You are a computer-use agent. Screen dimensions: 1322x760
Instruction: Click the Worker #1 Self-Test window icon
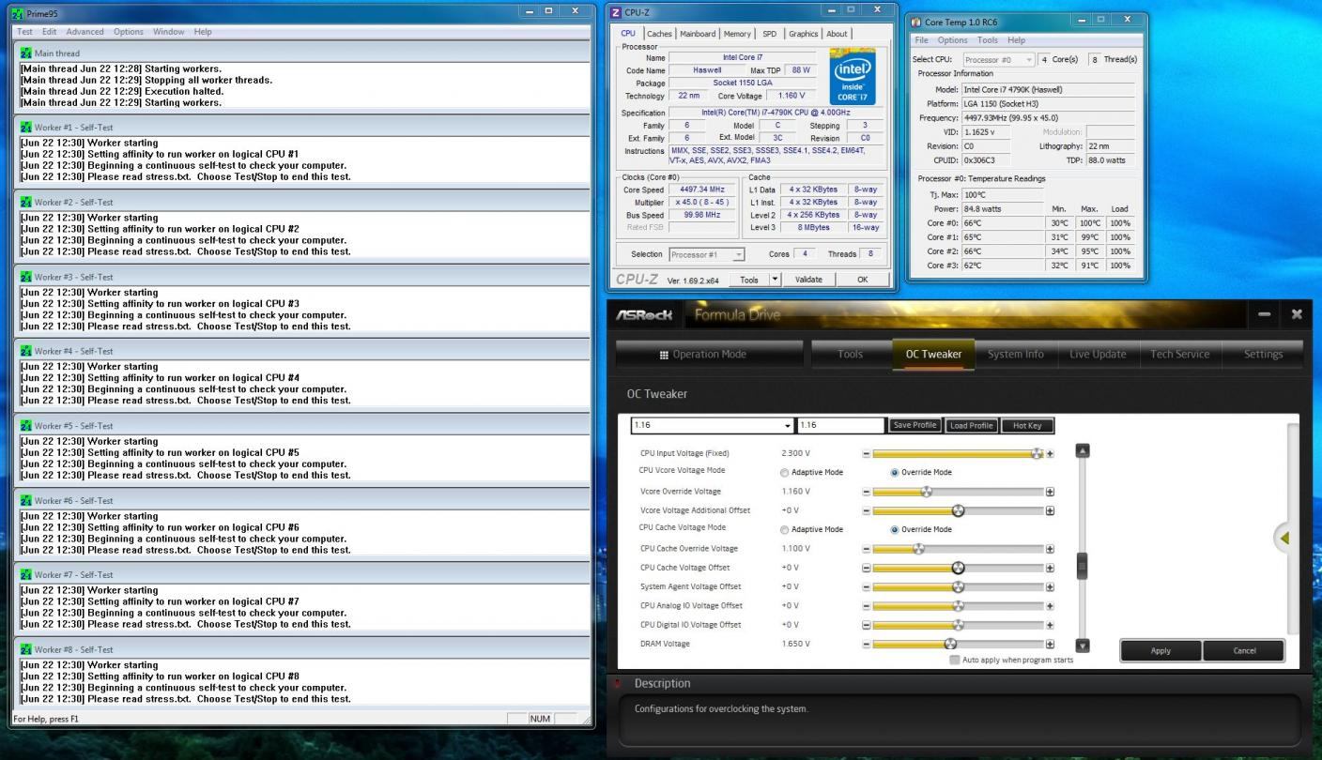click(x=26, y=128)
